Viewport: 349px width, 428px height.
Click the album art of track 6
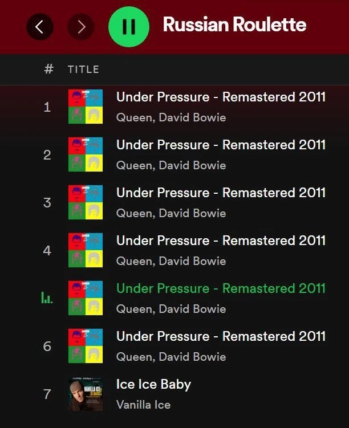pyautogui.click(x=86, y=346)
